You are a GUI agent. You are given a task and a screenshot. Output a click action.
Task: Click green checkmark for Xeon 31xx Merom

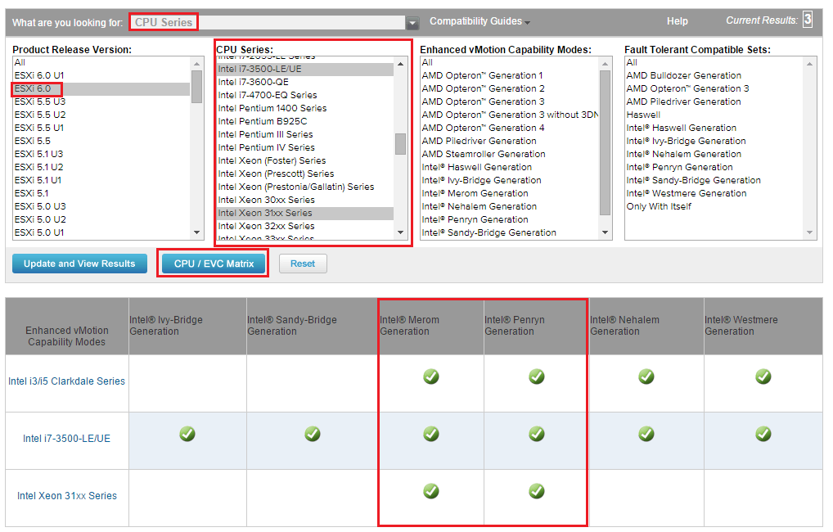431,490
